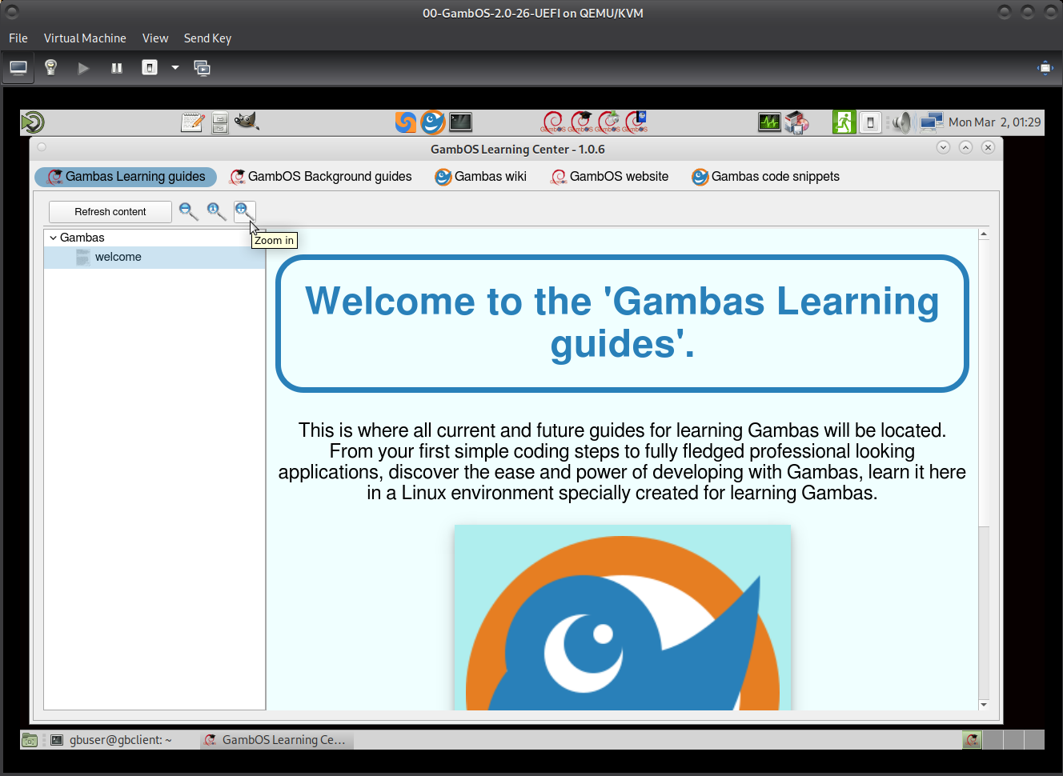Click the scrollbar down arrow in content pane
Screen dimensions: 1063x776
[984, 705]
